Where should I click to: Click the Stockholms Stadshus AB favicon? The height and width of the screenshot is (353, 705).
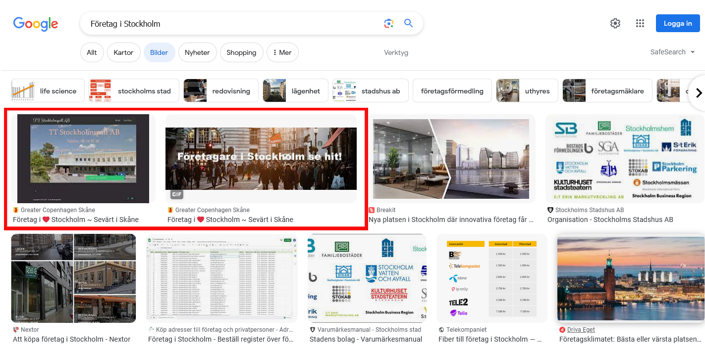tap(550, 210)
